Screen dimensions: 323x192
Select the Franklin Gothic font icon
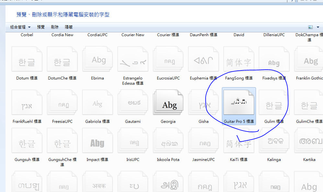[308, 59]
